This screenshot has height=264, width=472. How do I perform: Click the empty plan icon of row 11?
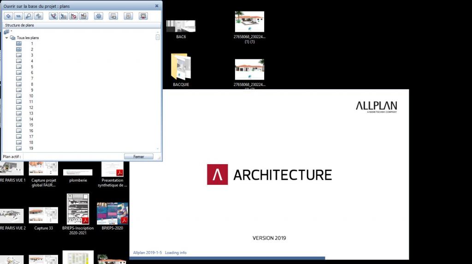(18, 102)
